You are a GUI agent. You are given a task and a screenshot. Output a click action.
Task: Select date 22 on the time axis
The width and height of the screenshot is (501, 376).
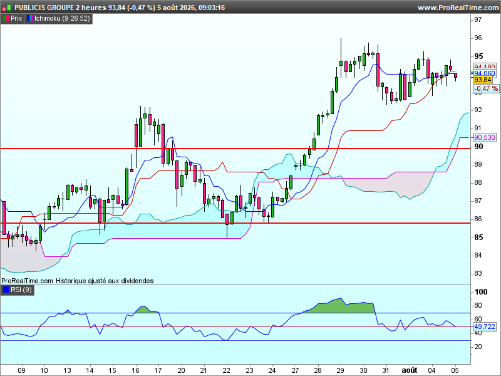227,370
